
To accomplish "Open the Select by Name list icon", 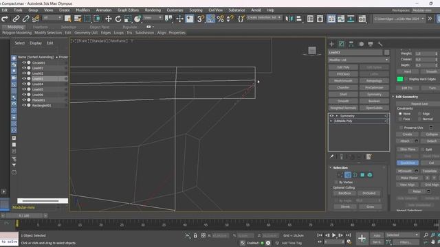I will (x=78, y=19).
